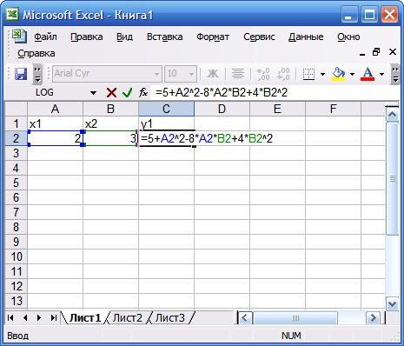Image resolution: width=404 pixels, height=346 pixels.
Task: Click the vertical scrollbar thumb
Action: coord(393,179)
